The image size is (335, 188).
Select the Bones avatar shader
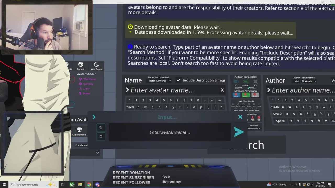pyautogui.click(x=85, y=93)
